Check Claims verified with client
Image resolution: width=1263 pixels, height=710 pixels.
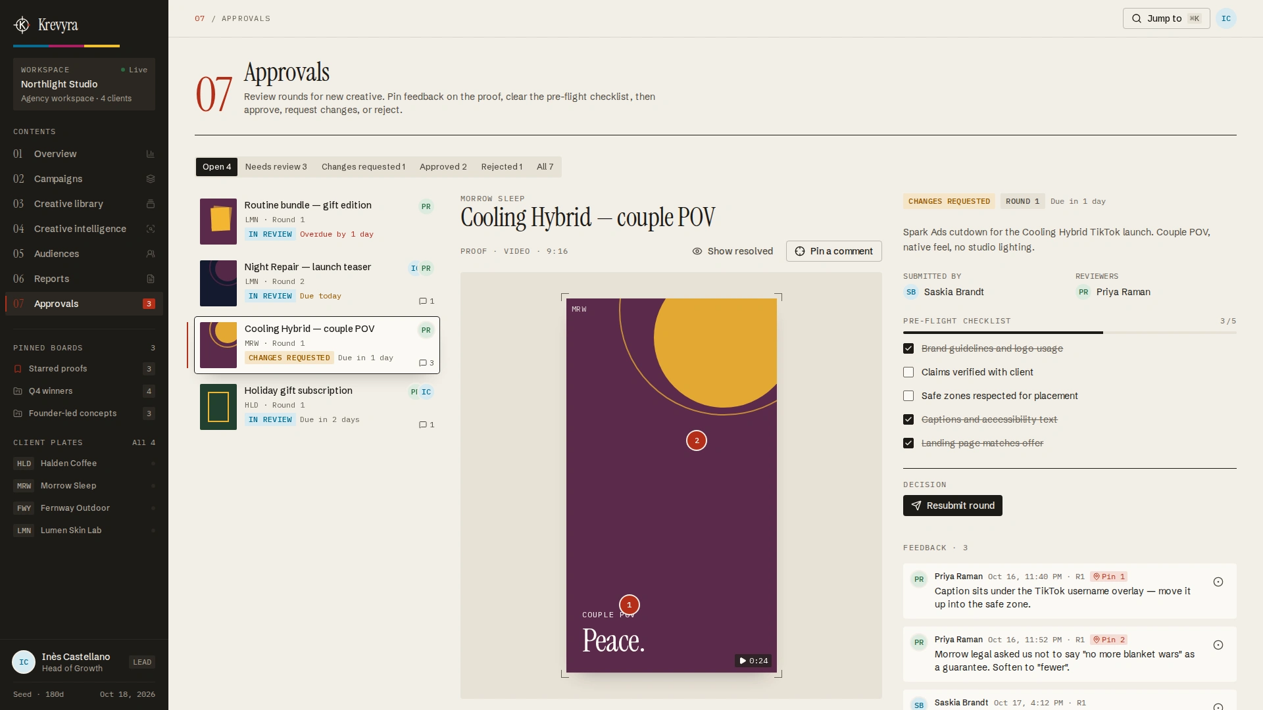908,372
